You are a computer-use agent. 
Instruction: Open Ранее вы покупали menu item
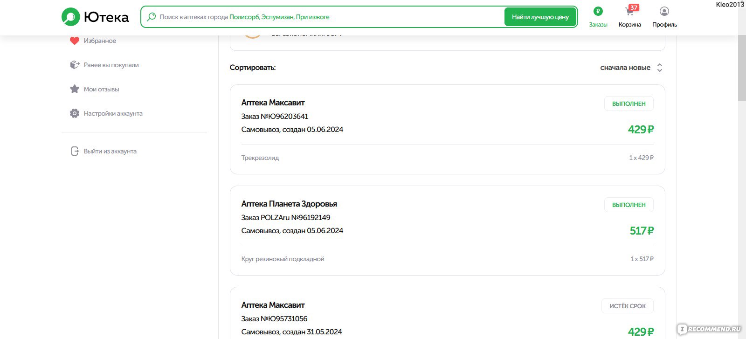(111, 65)
